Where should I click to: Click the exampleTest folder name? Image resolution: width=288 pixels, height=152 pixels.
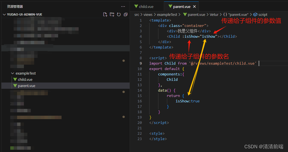tap(26, 73)
